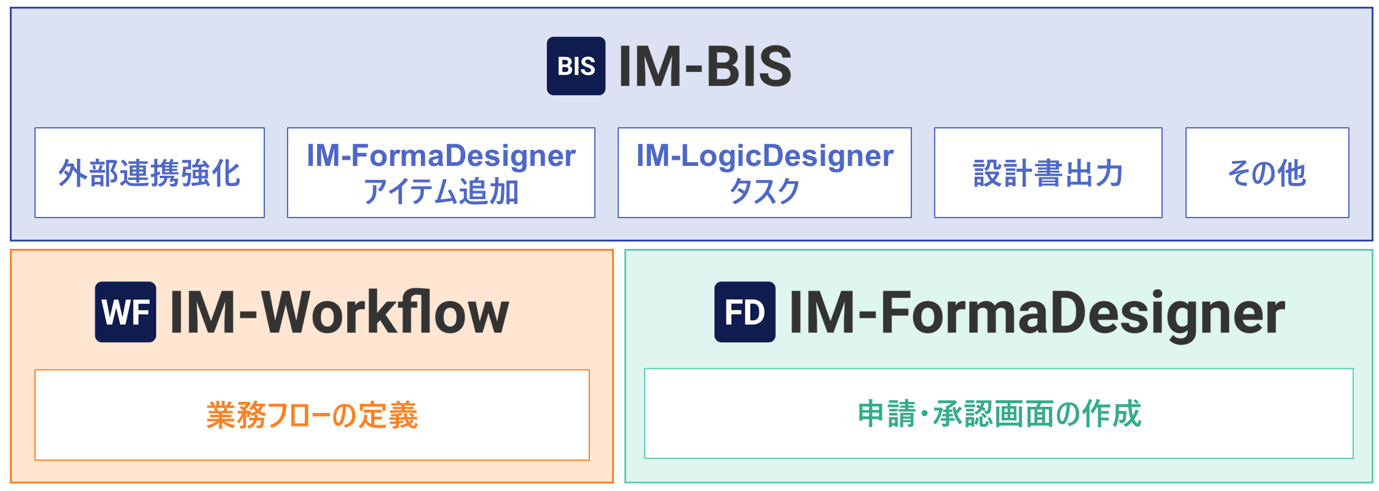Open the 外部連携強化 box
The width and height of the screenshot is (1379, 491).
(149, 173)
